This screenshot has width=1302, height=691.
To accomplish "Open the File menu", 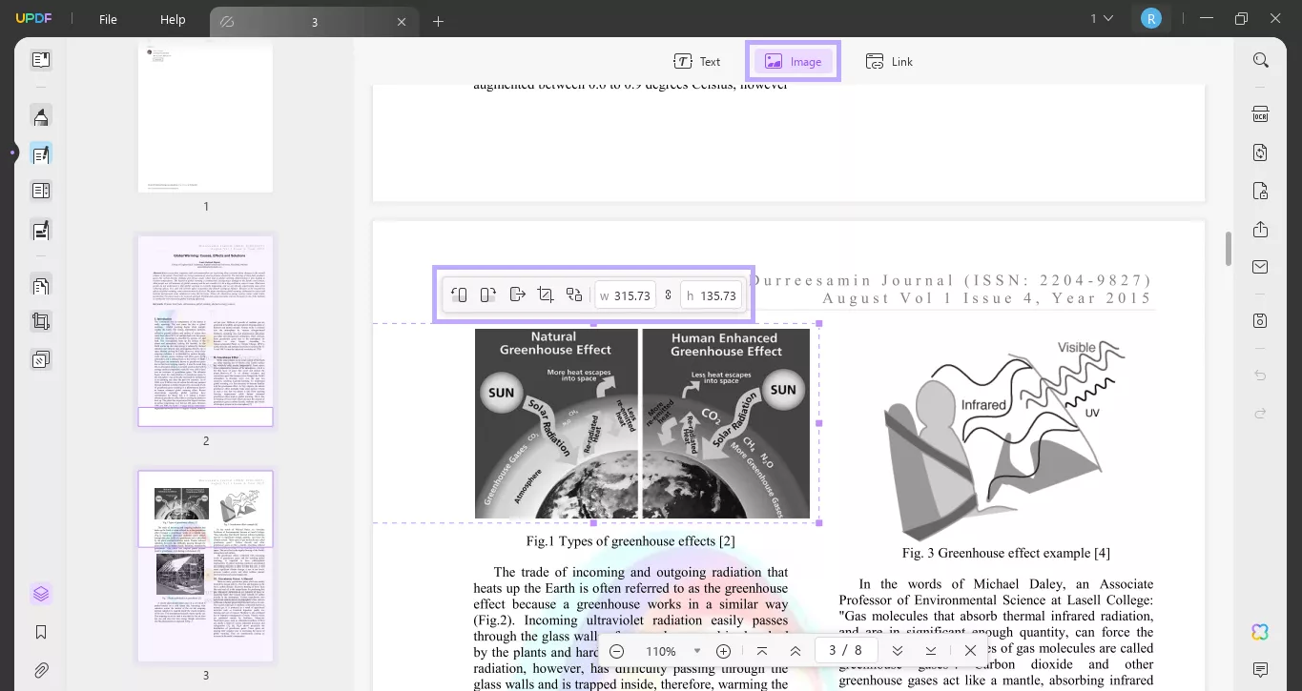I will [108, 19].
